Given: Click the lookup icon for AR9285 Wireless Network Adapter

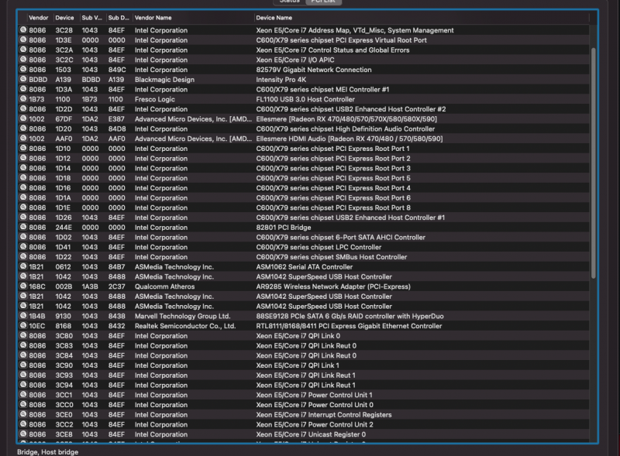Looking at the screenshot, I should pyautogui.click(x=23, y=286).
